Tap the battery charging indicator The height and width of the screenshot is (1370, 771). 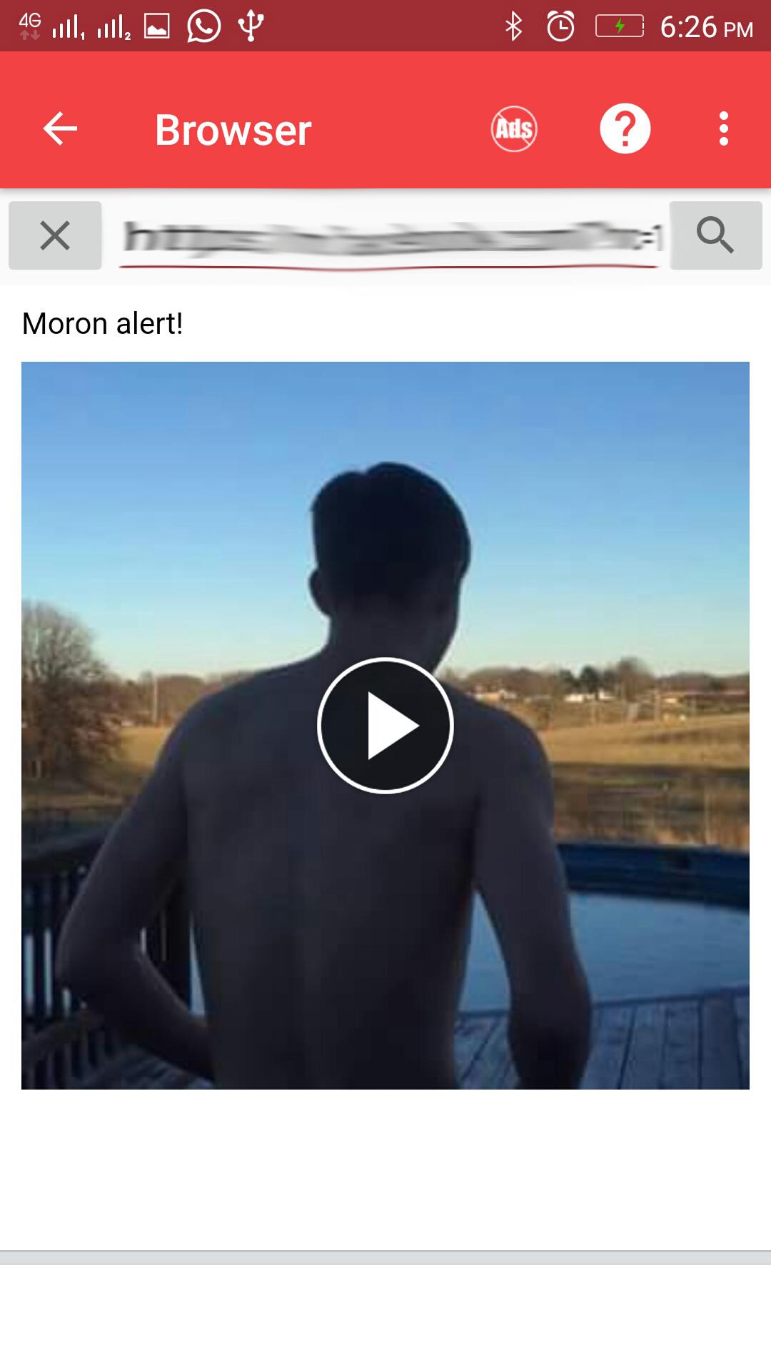coord(620,27)
